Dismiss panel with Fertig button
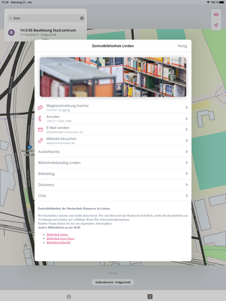This screenshot has width=226, height=301. point(182,46)
